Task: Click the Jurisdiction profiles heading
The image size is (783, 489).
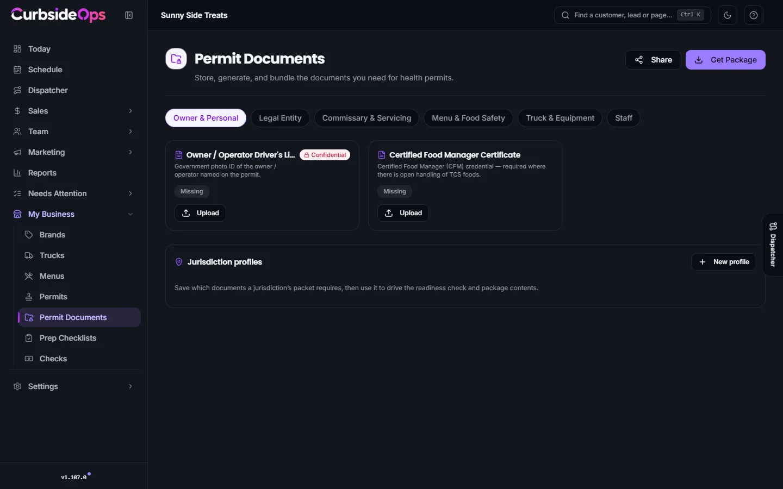Action: [225, 262]
